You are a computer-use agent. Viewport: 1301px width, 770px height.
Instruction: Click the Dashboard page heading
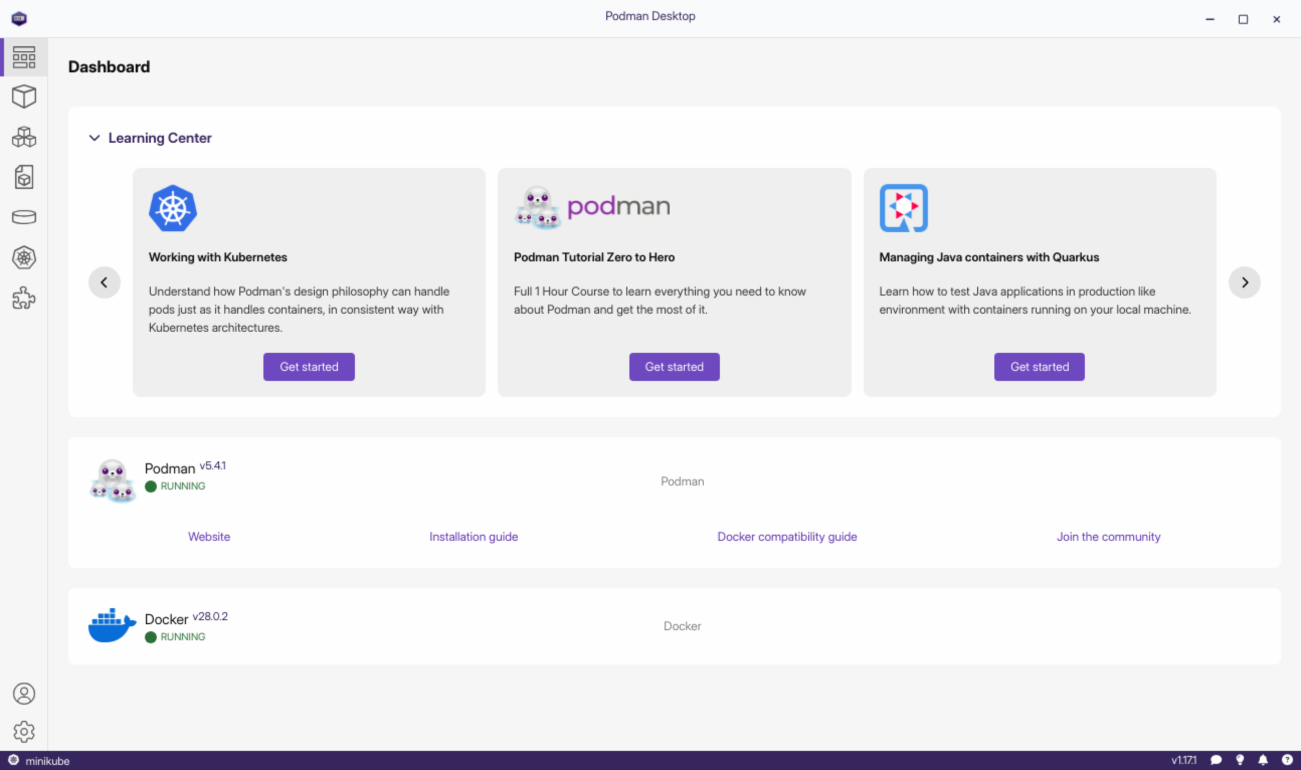pyautogui.click(x=109, y=67)
